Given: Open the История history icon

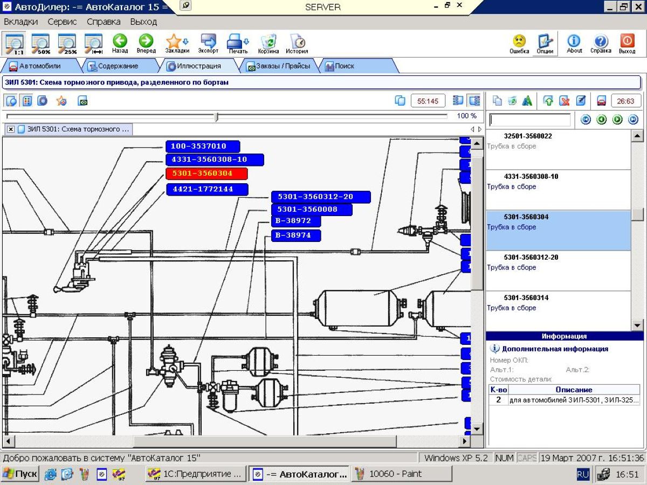Looking at the screenshot, I should 297,44.
